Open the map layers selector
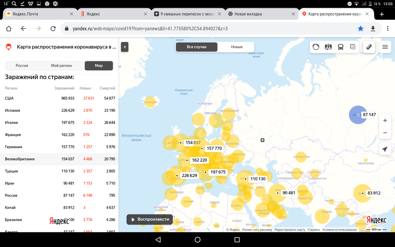The width and height of the screenshot is (395, 247). tap(353, 47)
